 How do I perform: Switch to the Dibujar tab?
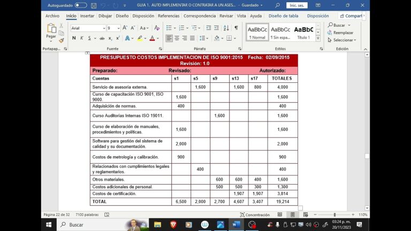coord(105,16)
